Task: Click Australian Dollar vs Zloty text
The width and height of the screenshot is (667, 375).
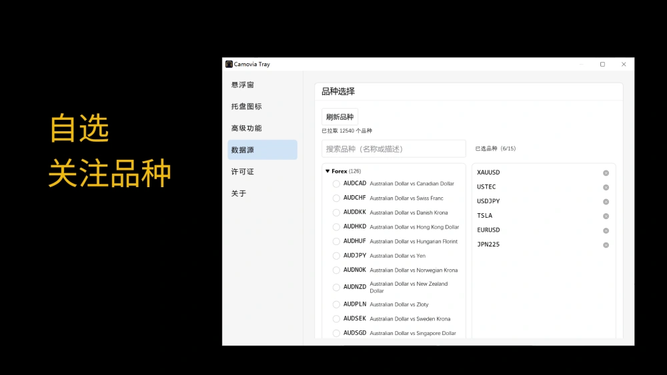Action: pyautogui.click(x=399, y=304)
